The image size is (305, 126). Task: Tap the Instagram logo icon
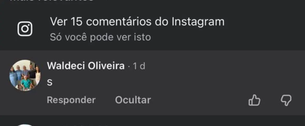[x=25, y=29]
